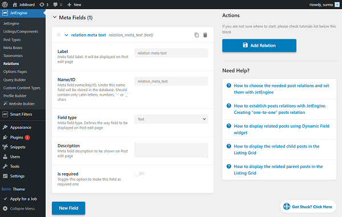Click the Plugins plug icon
Image resolution: width=342 pixels, height=217 pixels.
point(5,137)
